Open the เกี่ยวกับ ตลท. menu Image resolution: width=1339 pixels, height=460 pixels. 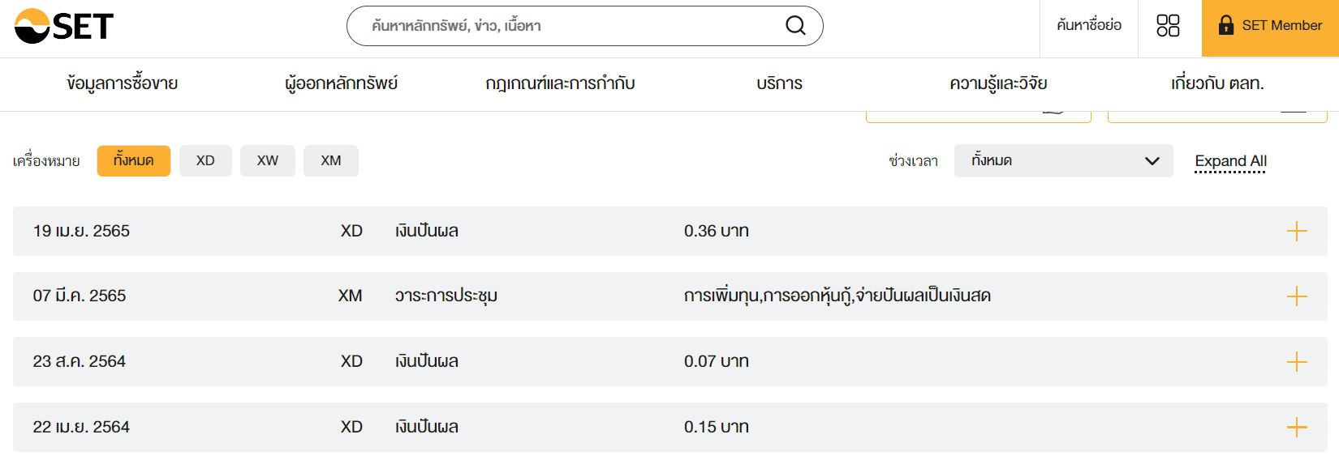pos(1217,83)
